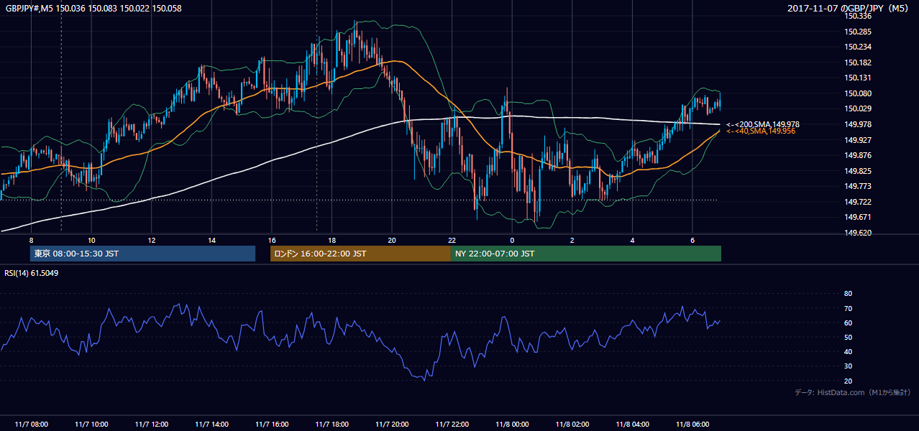Click the 149.773 price axis label
The height and width of the screenshot is (431, 919).
pyautogui.click(x=859, y=186)
